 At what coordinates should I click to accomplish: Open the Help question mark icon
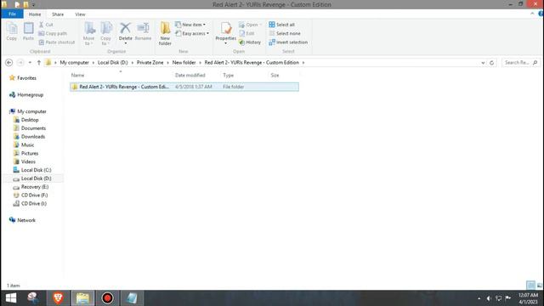(x=541, y=14)
